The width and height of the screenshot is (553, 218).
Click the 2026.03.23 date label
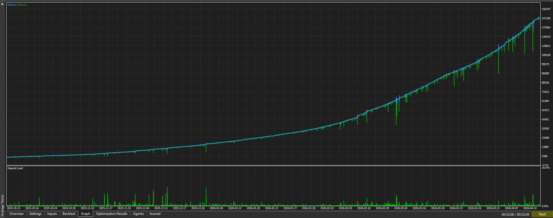pyautogui.click(x=456, y=208)
